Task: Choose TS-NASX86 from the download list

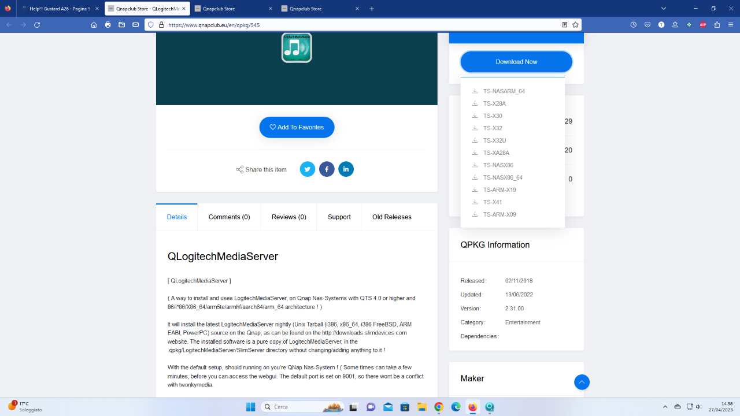Action: pyautogui.click(x=493, y=165)
